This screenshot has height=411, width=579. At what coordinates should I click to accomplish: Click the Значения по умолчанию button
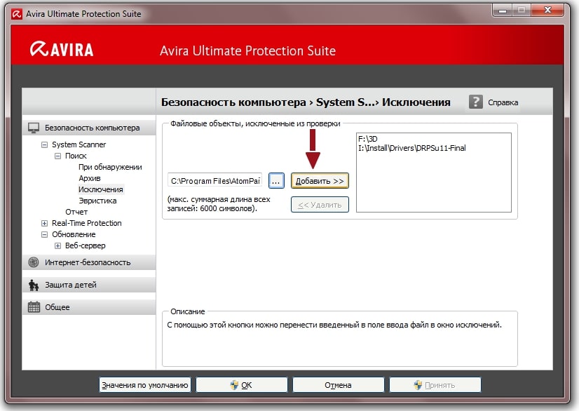click(x=145, y=385)
